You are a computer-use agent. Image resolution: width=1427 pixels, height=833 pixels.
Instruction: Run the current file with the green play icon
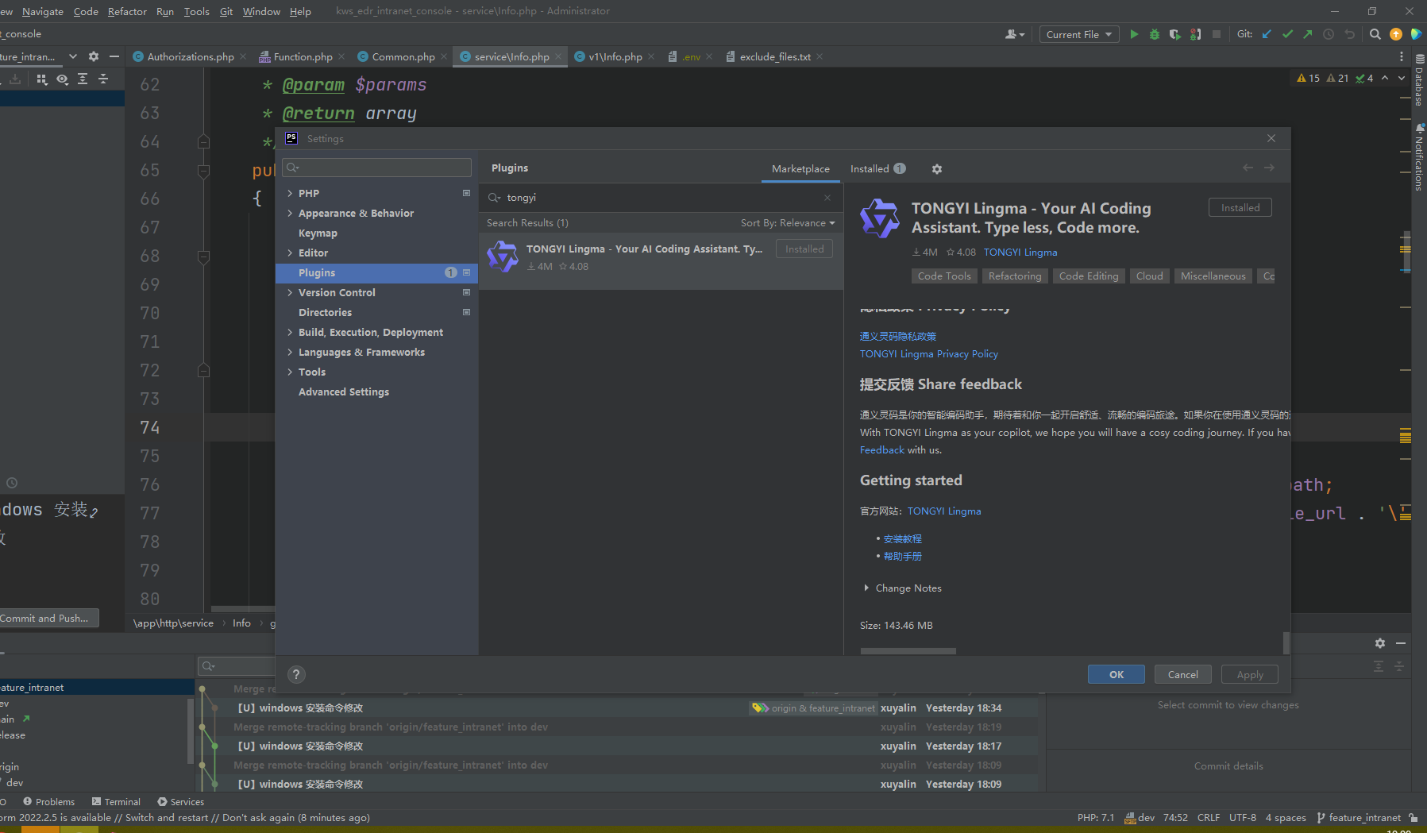[1134, 34]
